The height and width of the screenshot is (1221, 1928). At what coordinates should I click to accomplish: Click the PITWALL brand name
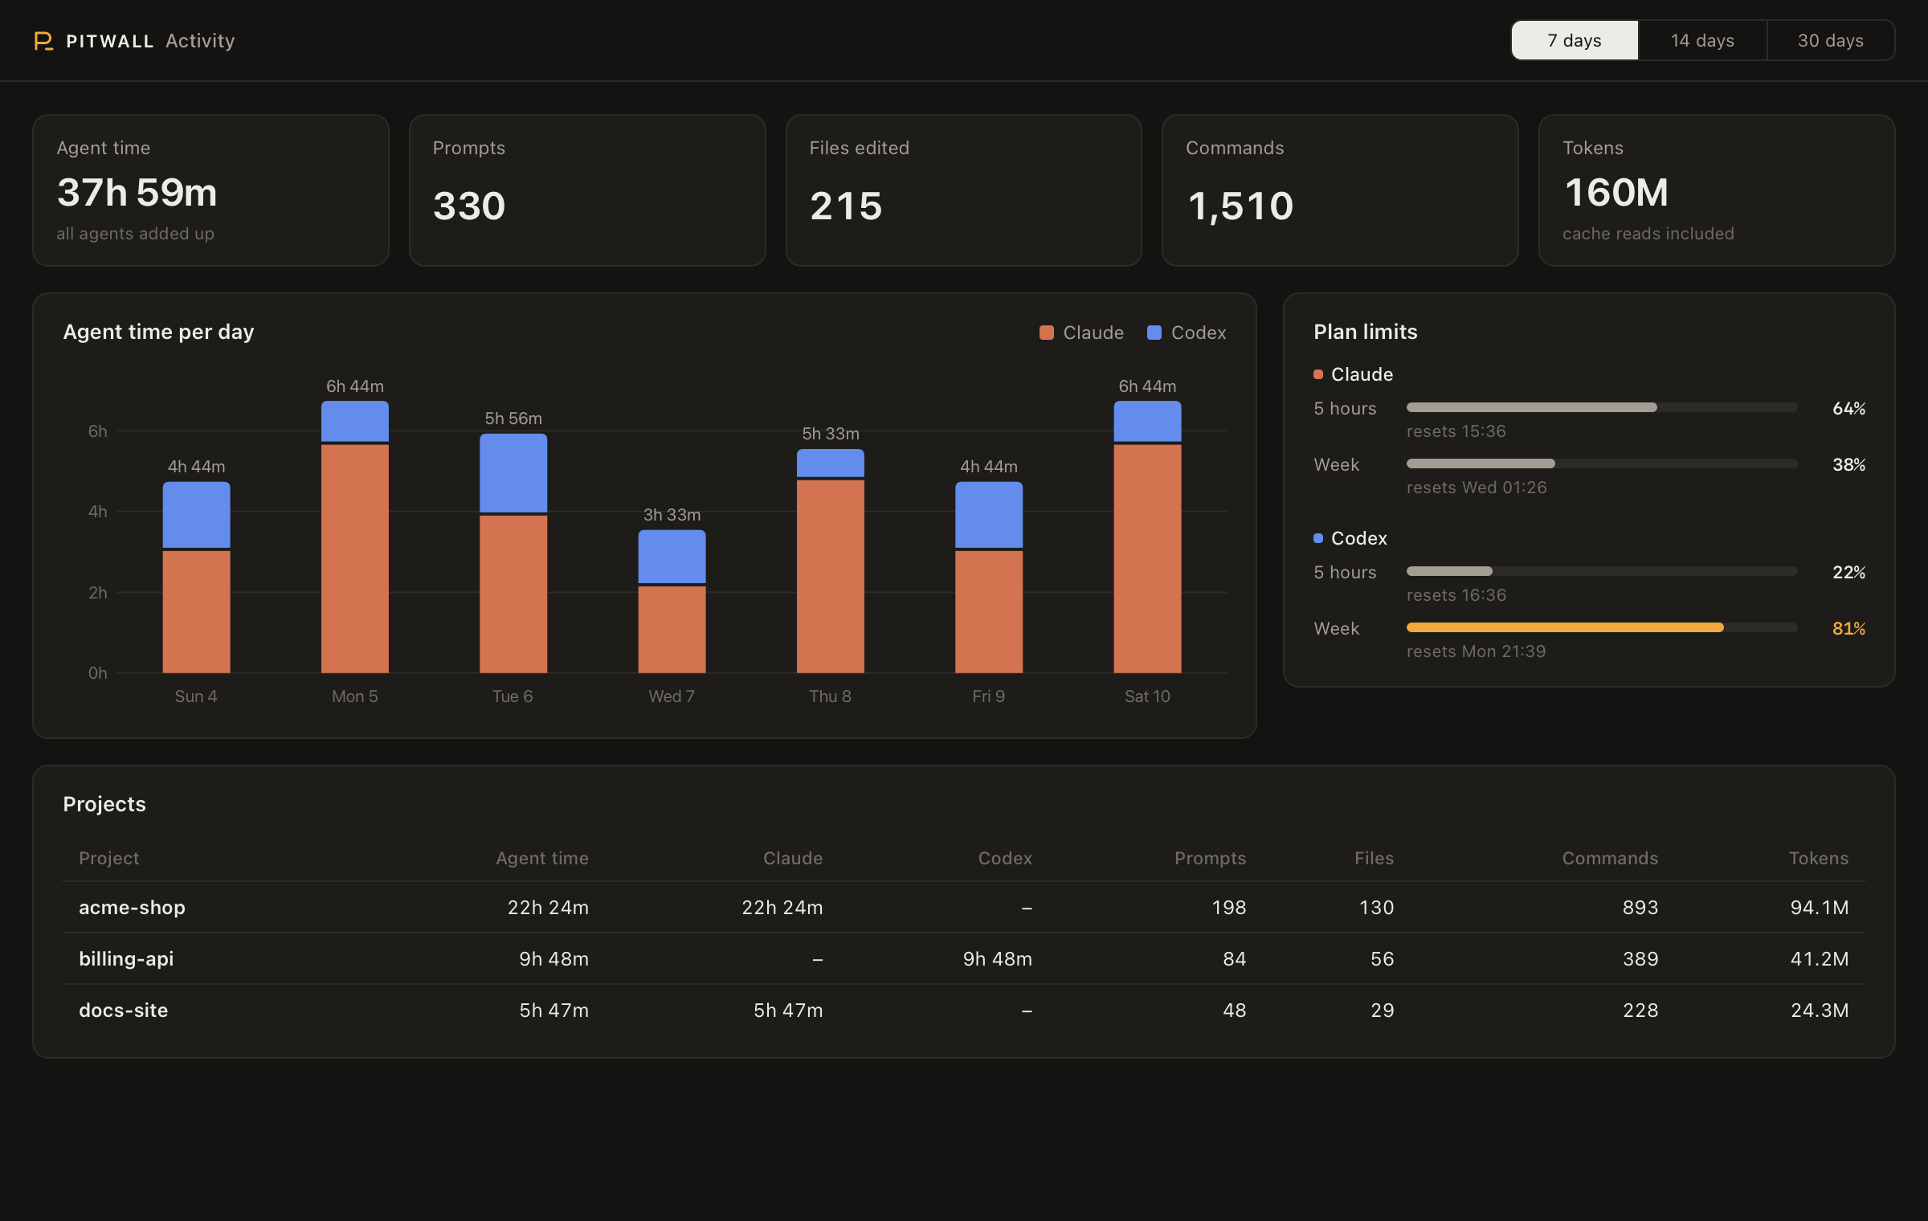(110, 41)
